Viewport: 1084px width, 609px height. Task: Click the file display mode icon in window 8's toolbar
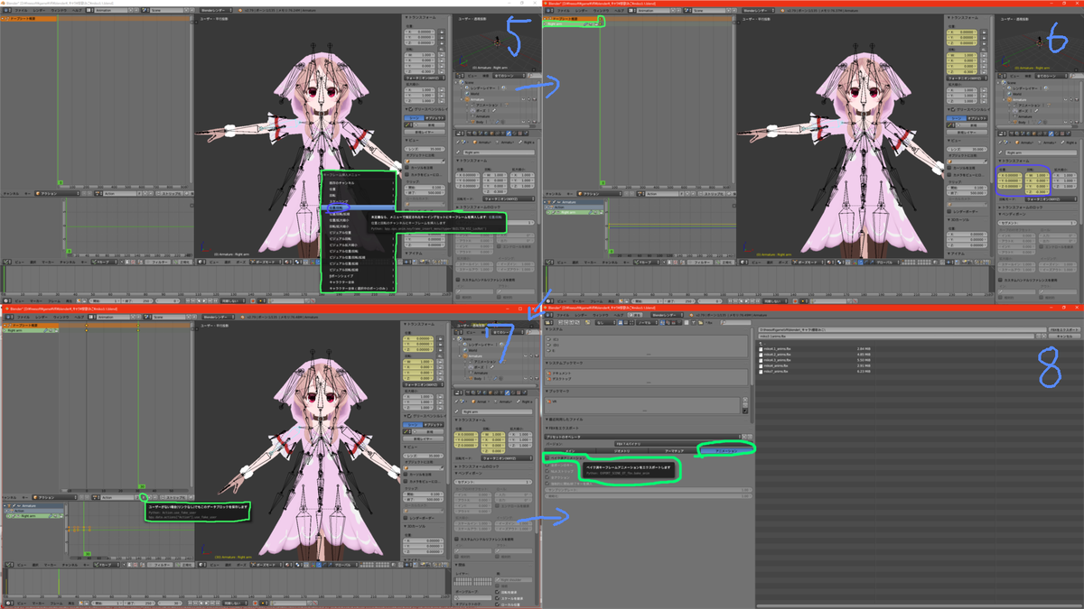(x=621, y=322)
